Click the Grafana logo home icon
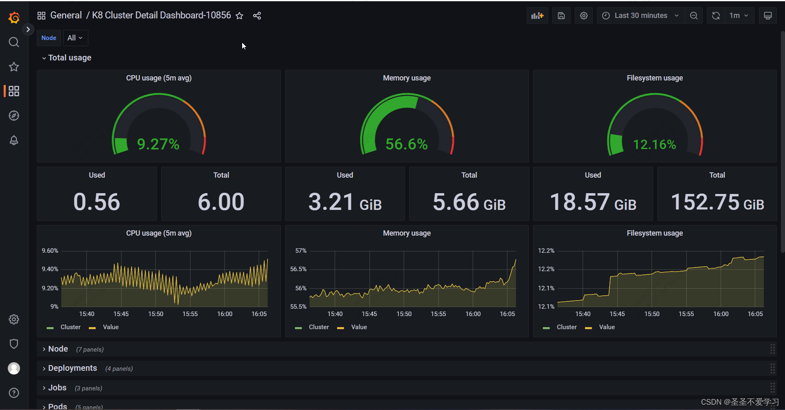The image size is (785, 410). pos(14,18)
